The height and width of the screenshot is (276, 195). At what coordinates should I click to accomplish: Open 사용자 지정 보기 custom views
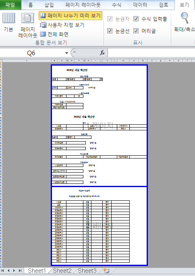click(x=62, y=25)
